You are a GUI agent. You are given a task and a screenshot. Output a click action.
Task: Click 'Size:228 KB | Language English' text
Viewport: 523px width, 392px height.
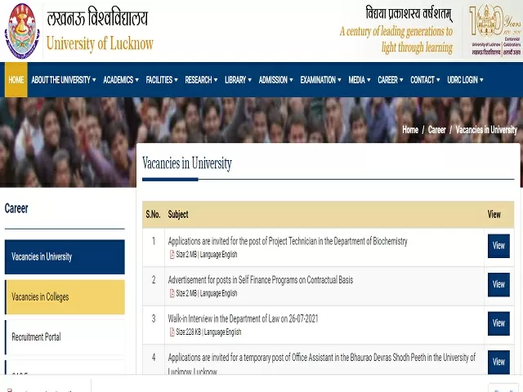point(208,332)
